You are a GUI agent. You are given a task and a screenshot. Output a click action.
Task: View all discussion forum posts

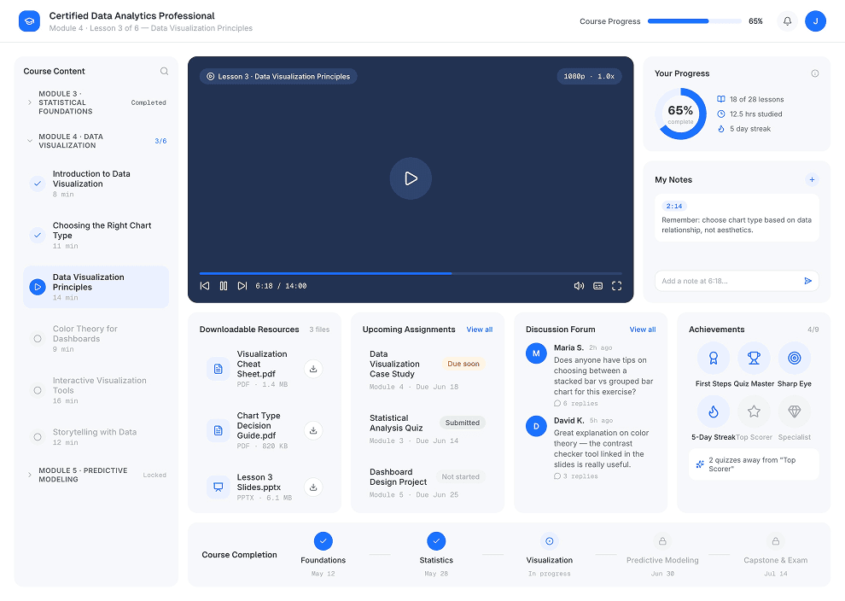point(643,330)
